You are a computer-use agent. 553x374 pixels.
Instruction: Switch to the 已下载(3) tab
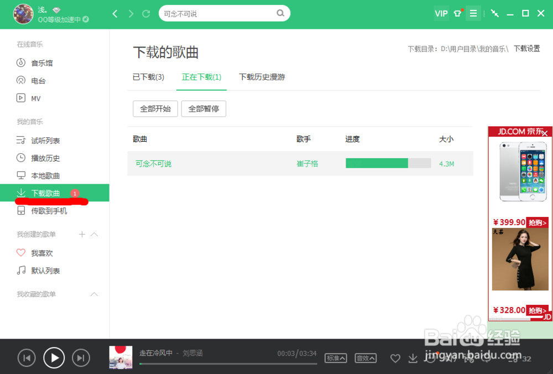(x=148, y=77)
